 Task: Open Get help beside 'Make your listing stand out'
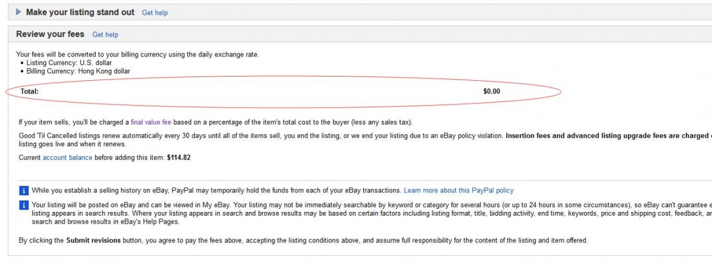155,13
